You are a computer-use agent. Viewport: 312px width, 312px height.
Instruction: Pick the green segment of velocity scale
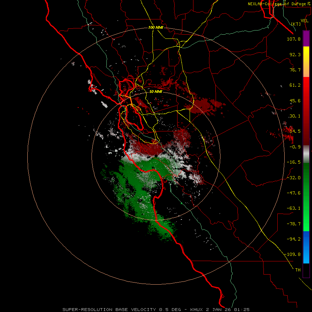[306, 197]
